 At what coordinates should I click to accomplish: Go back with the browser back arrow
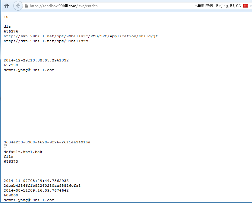point(18,6)
